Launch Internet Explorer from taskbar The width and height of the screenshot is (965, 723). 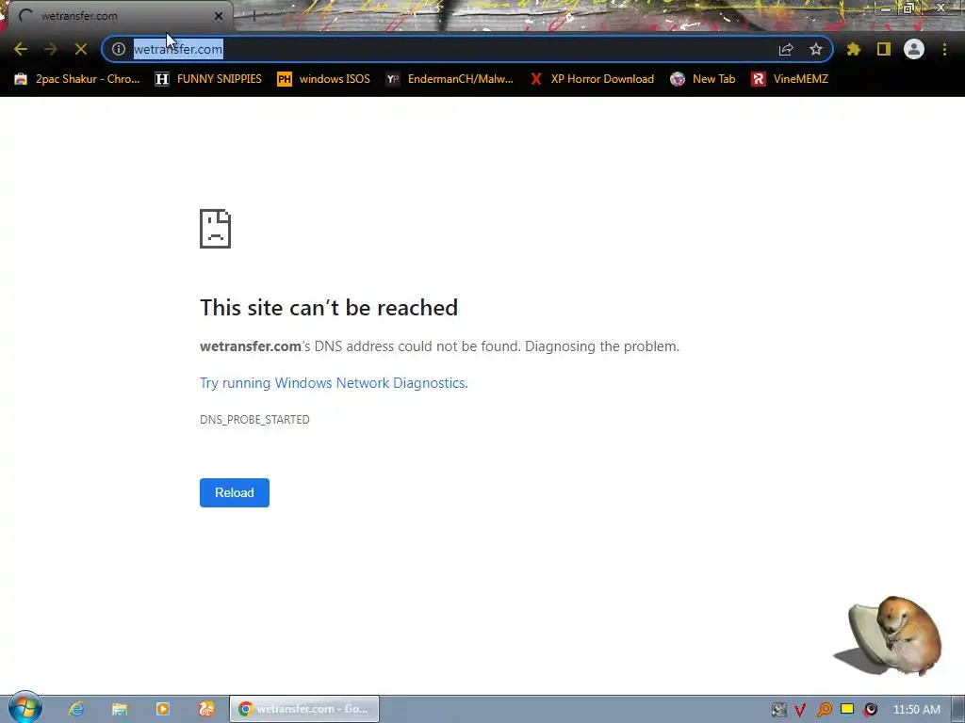click(76, 709)
